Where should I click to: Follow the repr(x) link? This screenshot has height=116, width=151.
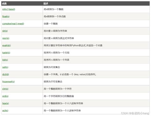pyautogui.click(x=6, y=38)
